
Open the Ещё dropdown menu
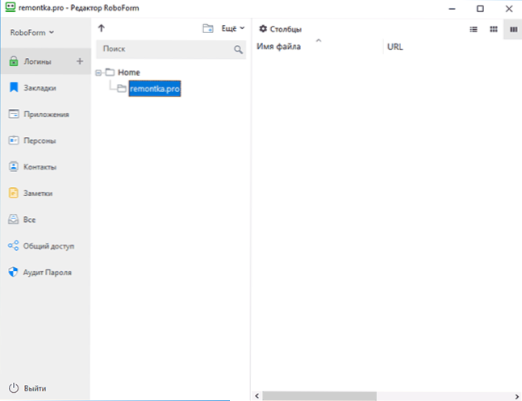pos(233,29)
